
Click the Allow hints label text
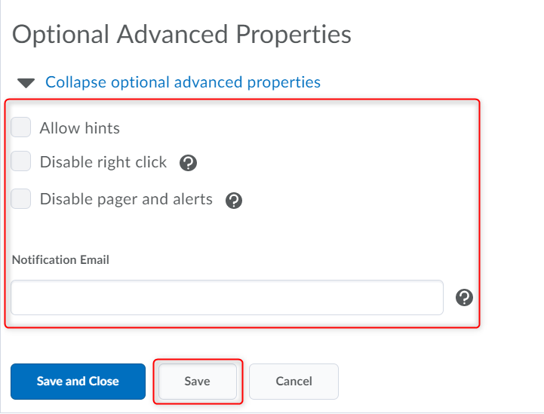tap(79, 128)
